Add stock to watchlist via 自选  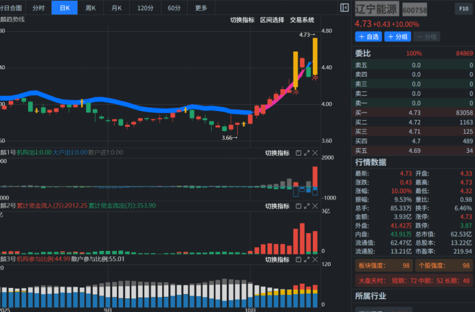coord(368,36)
